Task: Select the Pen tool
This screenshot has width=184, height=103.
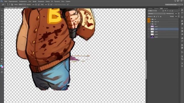Action: click(2, 48)
